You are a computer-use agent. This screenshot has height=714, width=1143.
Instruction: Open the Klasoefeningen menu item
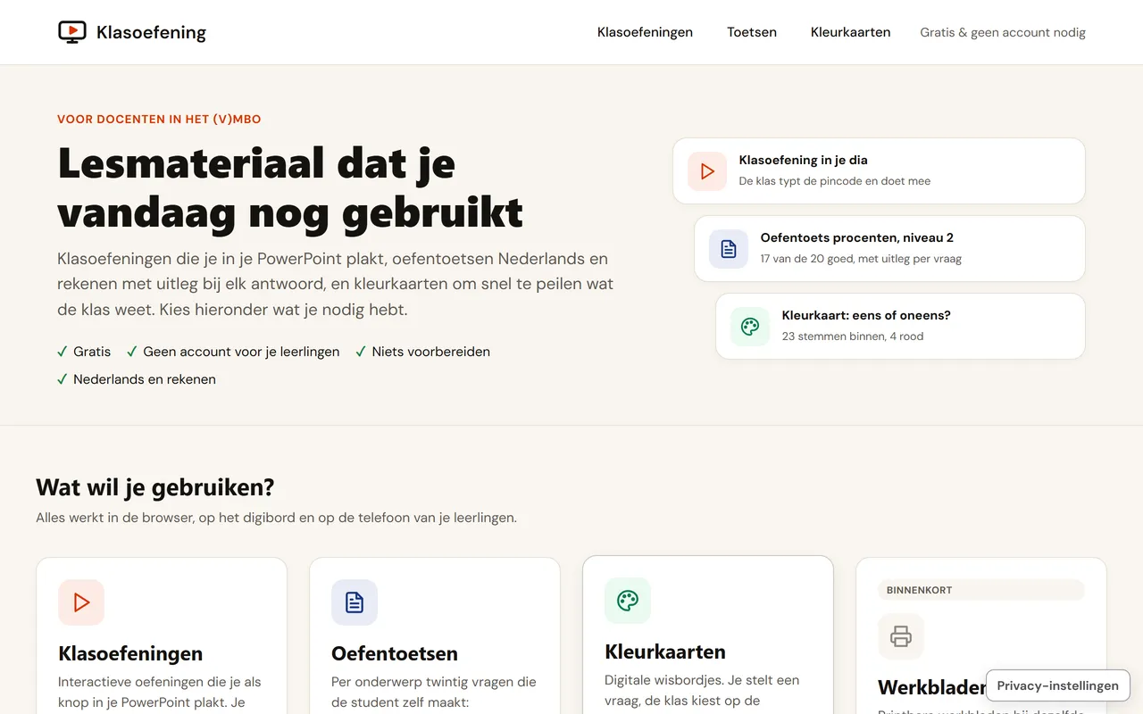[645, 32]
